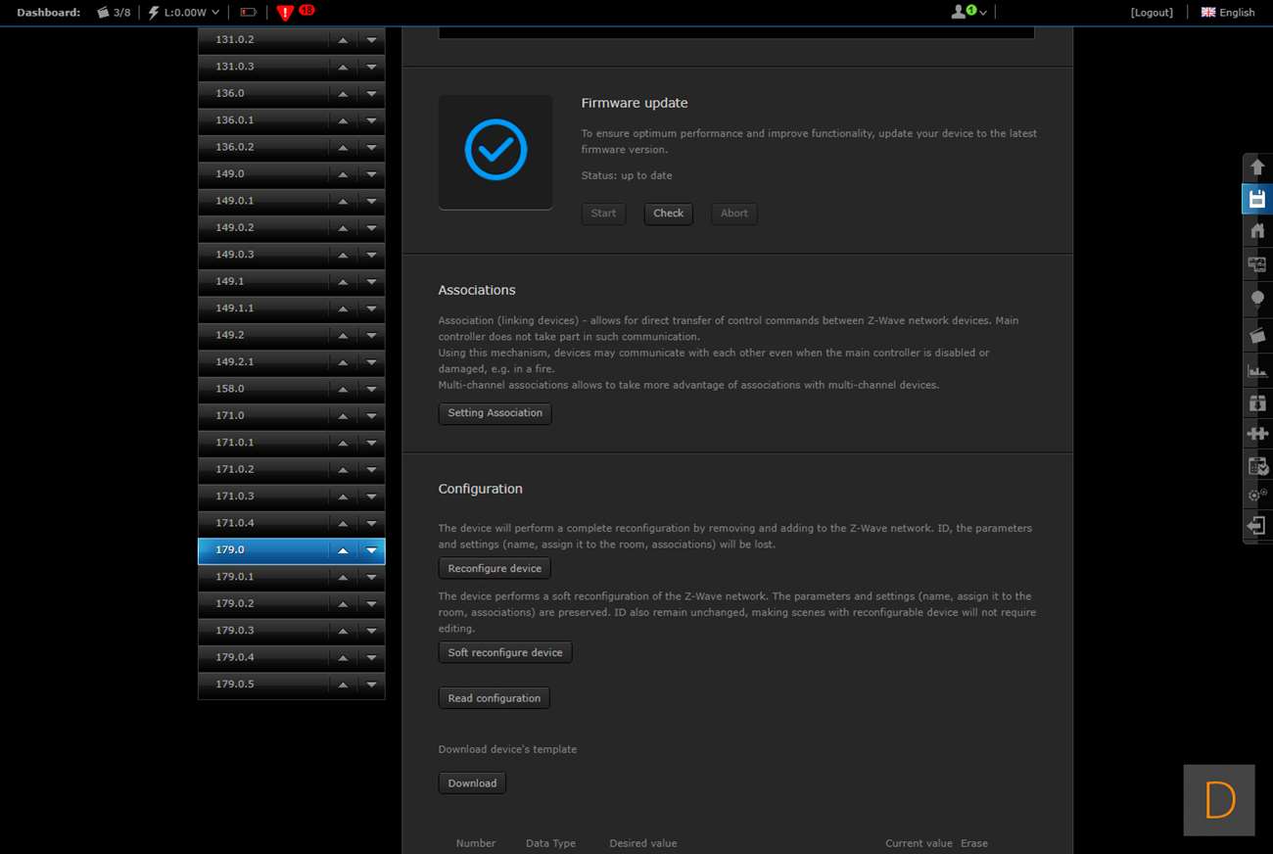Click the battery status icon in top bar
The image size is (1273, 854).
(x=248, y=13)
